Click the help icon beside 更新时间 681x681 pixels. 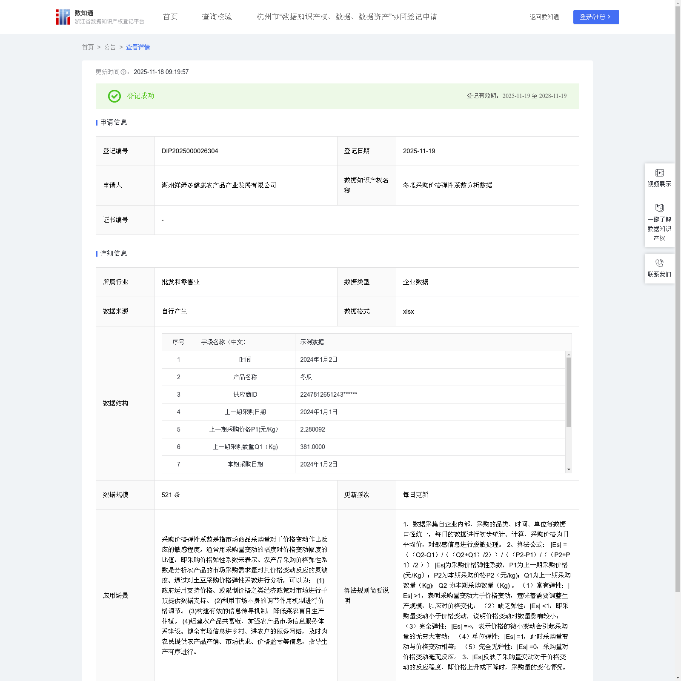coord(123,72)
